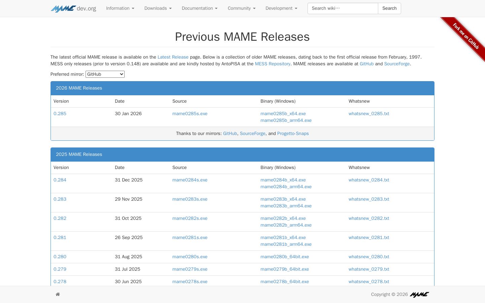This screenshot has width=485, height=303.
Task: Open whatsnew_0285.txt
Action: [369, 114]
